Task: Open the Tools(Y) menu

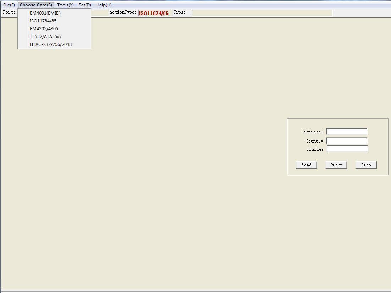Action: (x=65, y=5)
